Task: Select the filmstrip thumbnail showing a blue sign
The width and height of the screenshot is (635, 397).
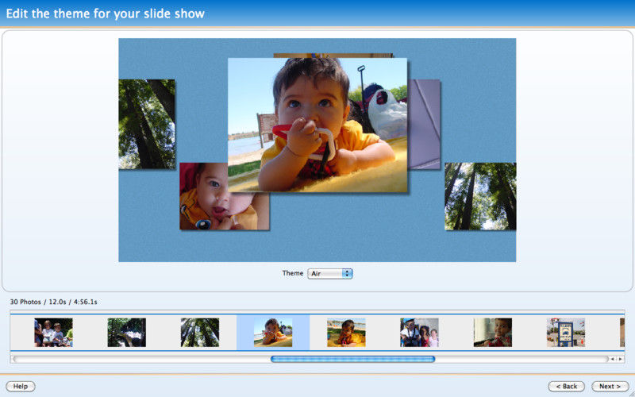Action: point(565,333)
